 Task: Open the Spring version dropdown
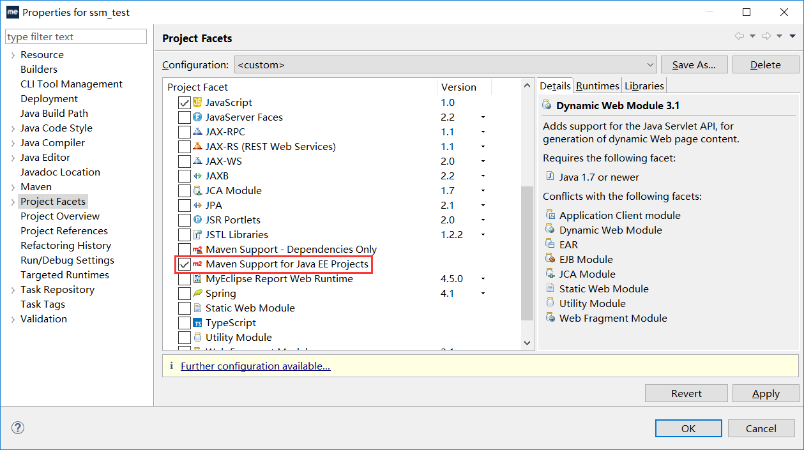point(483,294)
